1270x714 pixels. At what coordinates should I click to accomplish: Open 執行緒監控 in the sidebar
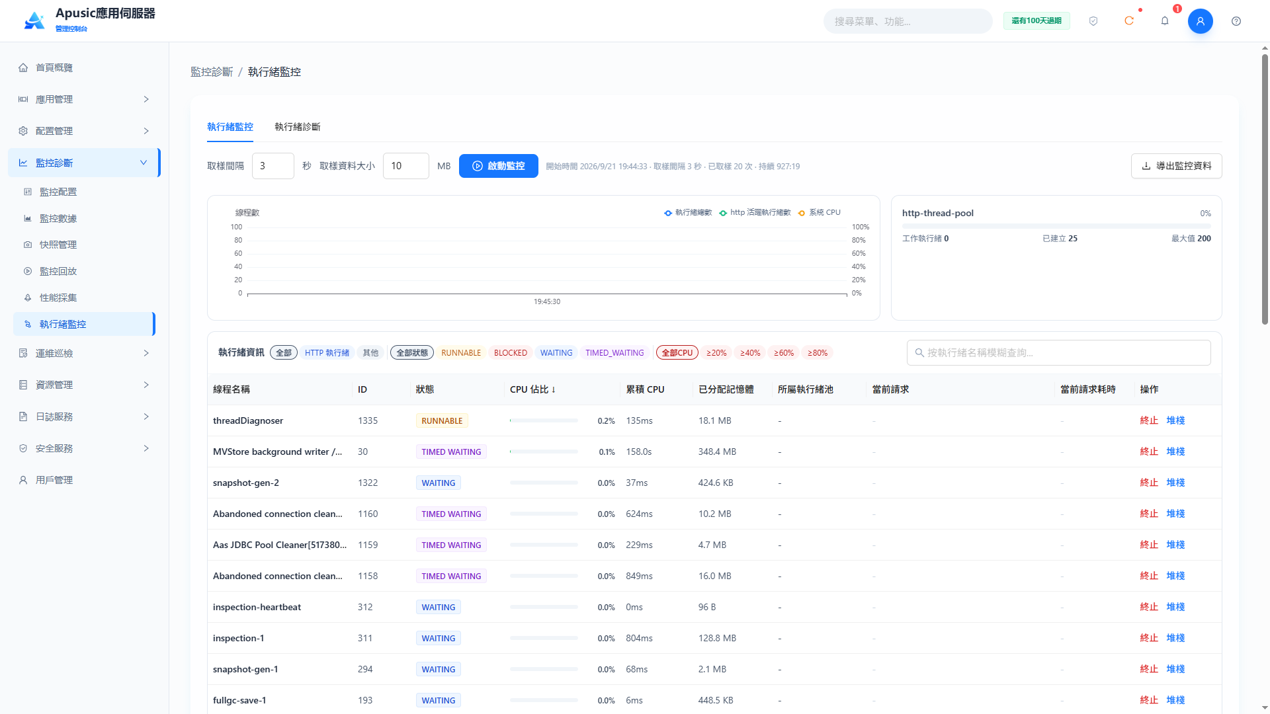click(83, 324)
